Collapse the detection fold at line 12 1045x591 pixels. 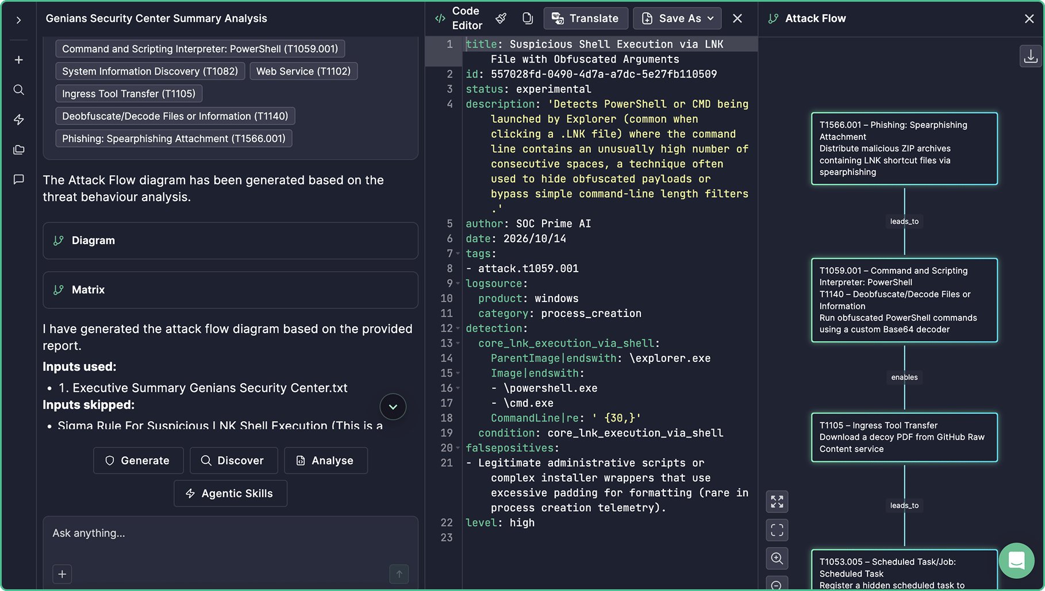pyautogui.click(x=458, y=328)
